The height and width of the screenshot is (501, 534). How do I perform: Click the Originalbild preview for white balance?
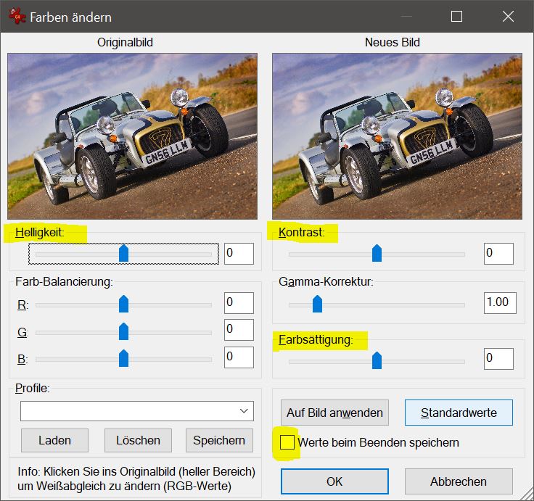(x=132, y=136)
